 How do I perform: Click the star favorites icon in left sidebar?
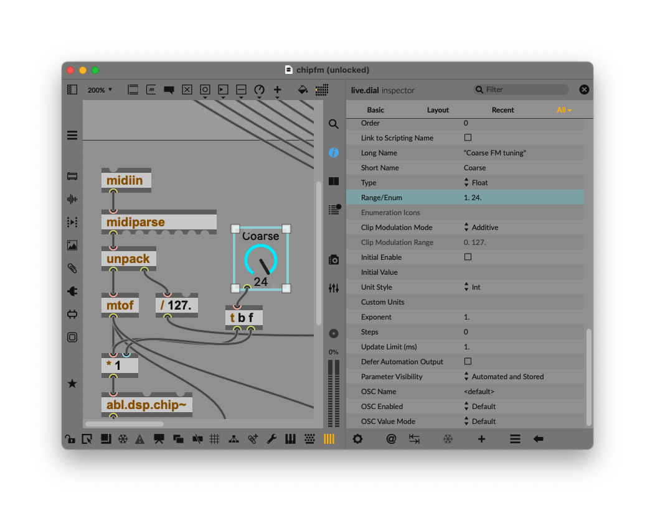click(x=72, y=384)
